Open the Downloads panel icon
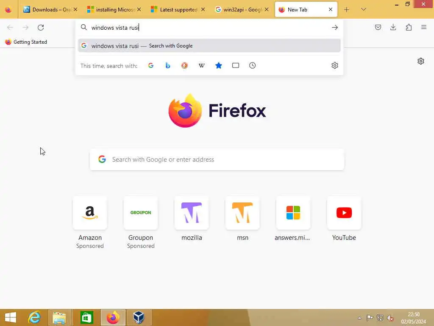434x326 pixels. coord(393,27)
